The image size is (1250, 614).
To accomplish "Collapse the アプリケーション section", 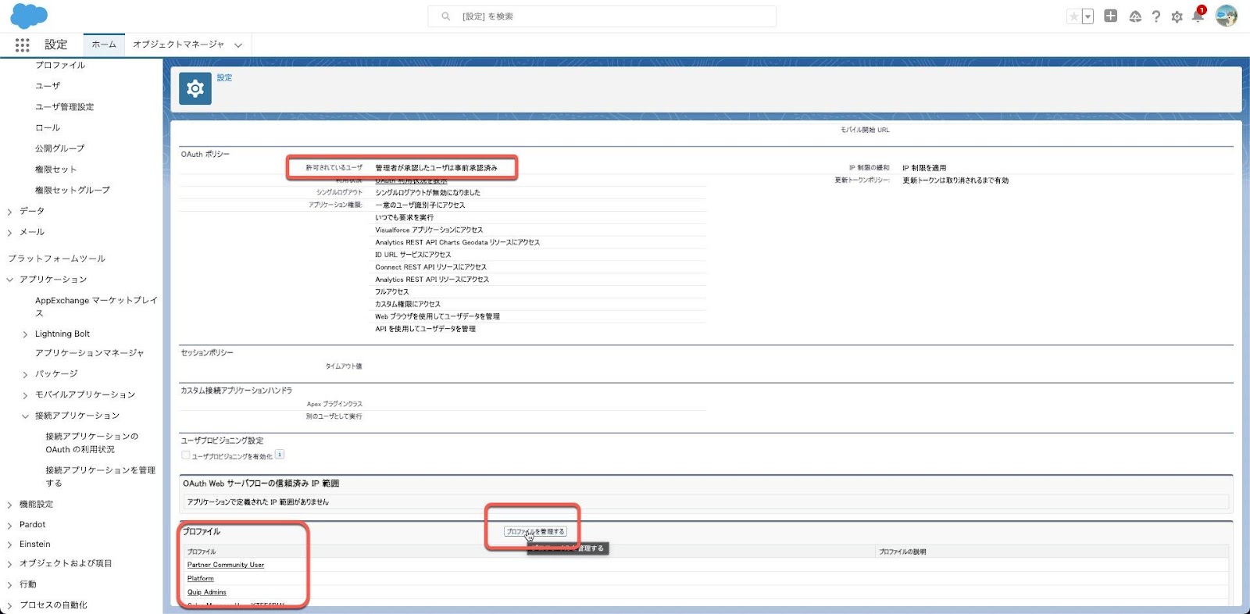I will [9, 280].
